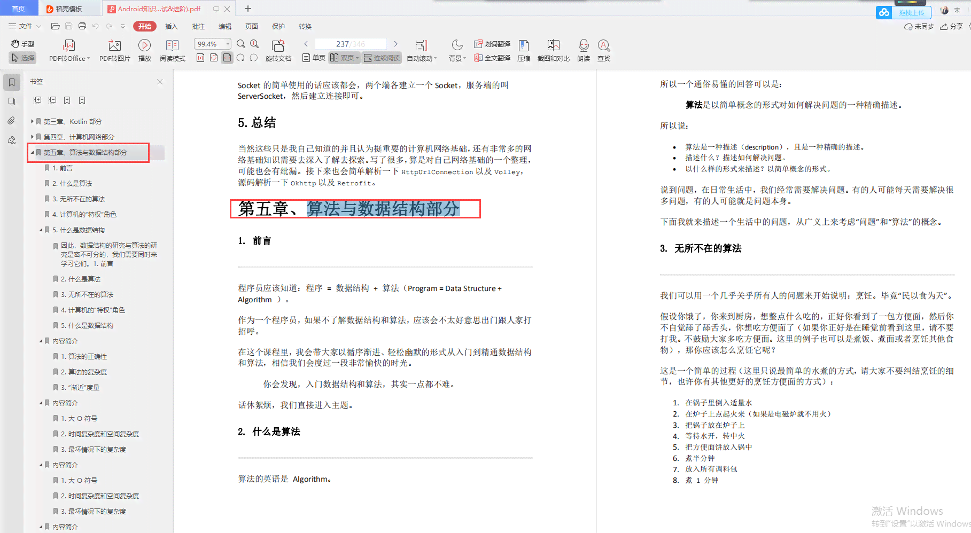Convert with PDF转图片 tool
Image resolution: width=971 pixels, height=533 pixels.
point(114,51)
